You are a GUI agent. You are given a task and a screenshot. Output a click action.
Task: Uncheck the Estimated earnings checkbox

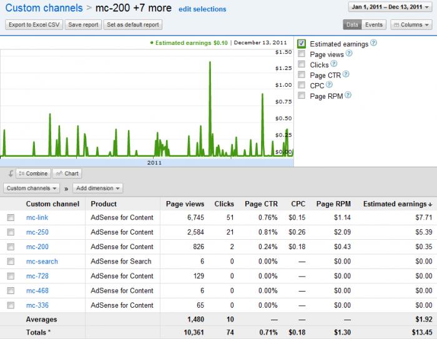(x=302, y=44)
